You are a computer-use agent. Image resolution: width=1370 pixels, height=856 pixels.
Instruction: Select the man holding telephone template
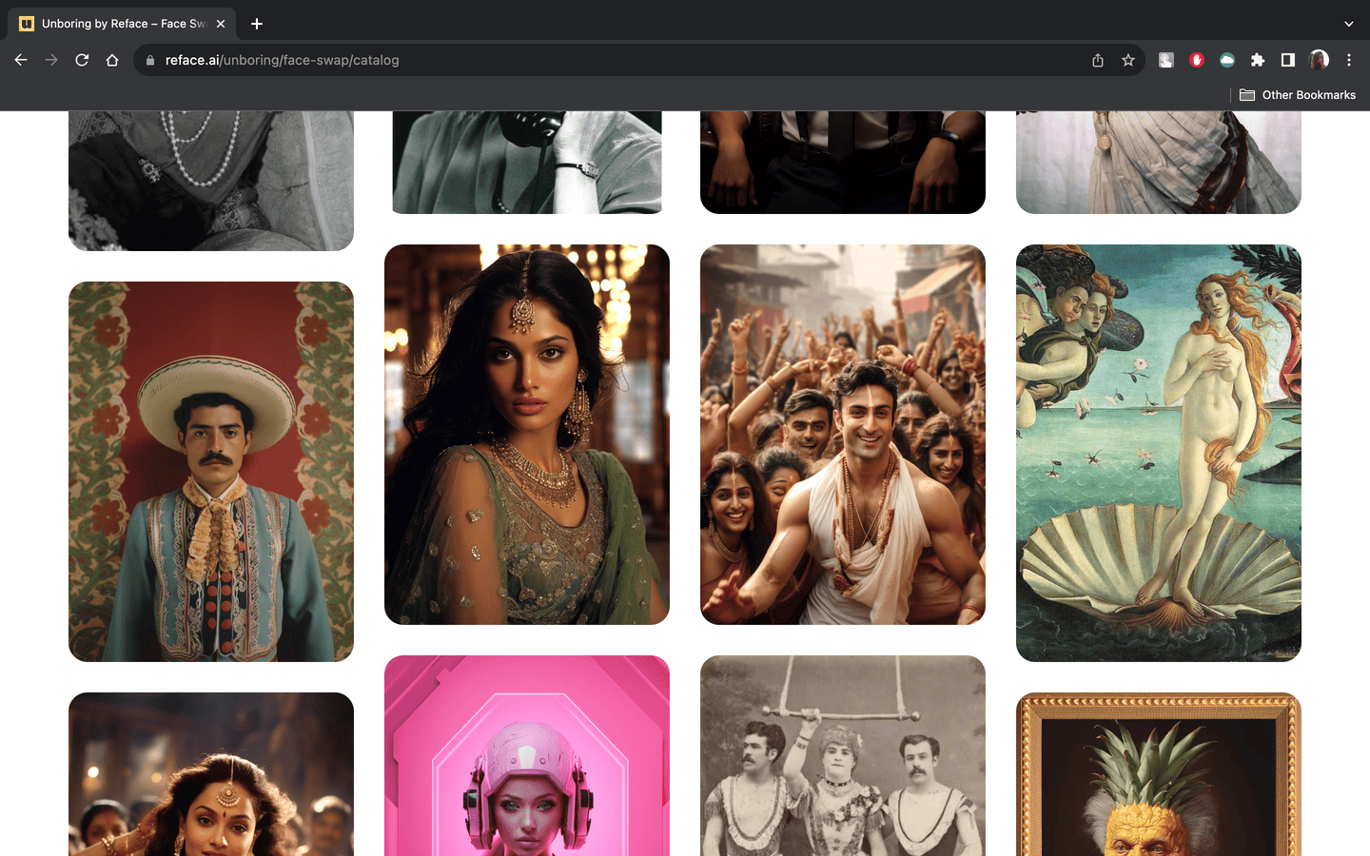click(527, 163)
